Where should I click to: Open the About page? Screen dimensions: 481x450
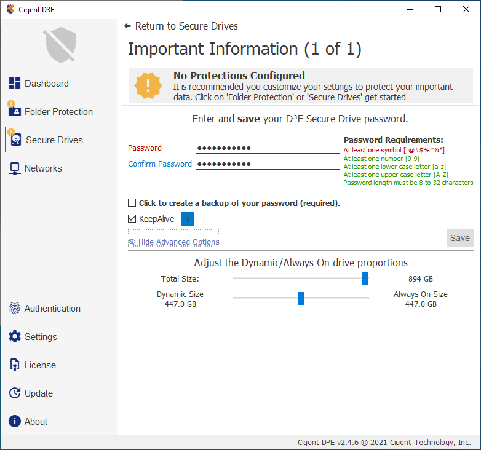(36, 422)
